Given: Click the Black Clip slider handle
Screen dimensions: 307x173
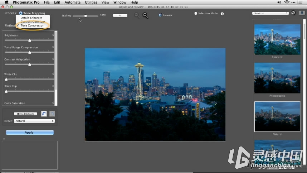Looking at the screenshot, I should pos(6,91).
